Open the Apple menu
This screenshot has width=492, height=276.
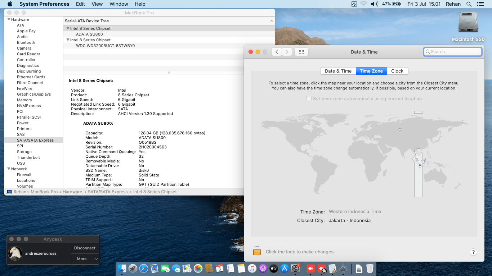tap(10, 4)
